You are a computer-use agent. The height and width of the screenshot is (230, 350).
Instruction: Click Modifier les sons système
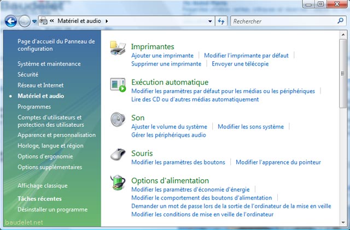(250, 127)
